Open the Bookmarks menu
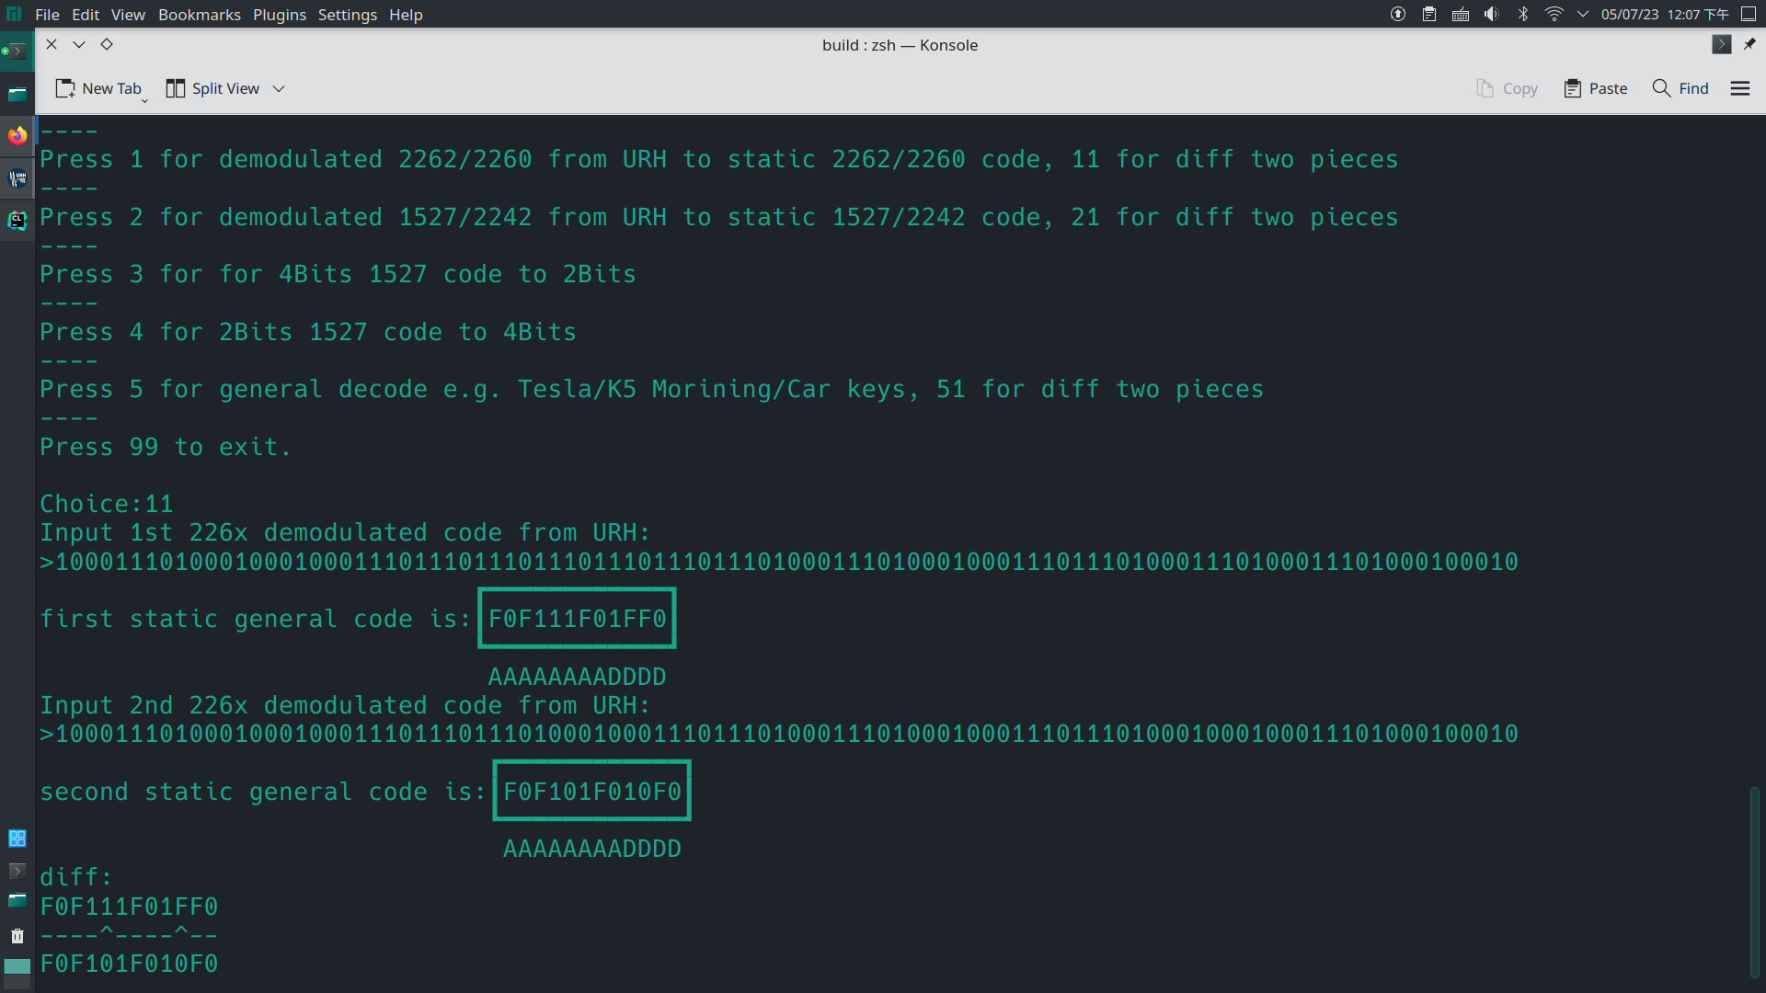This screenshot has height=993, width=1766. click(199, 15)
